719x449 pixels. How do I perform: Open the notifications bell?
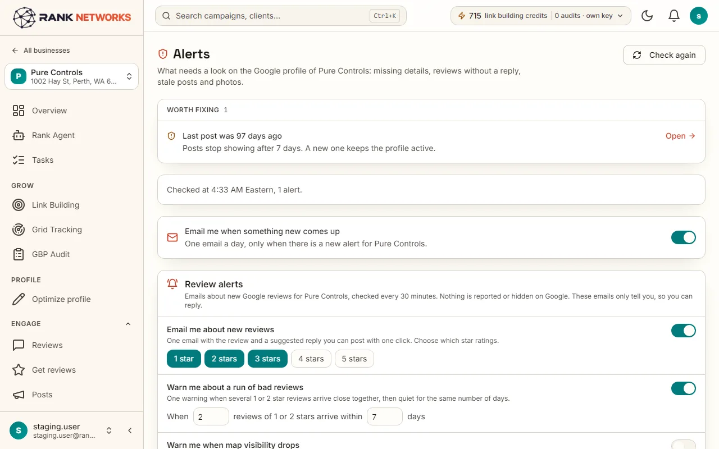(x=674, y=16)
